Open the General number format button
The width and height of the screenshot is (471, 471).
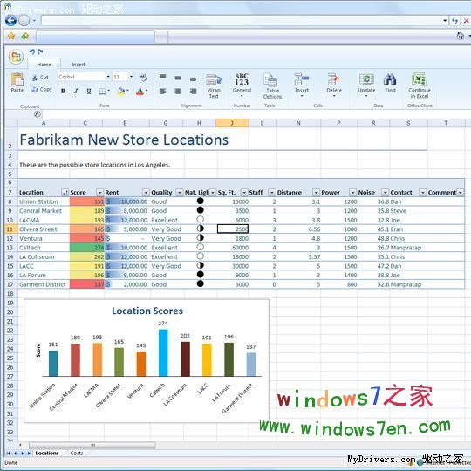click(242, 85)
